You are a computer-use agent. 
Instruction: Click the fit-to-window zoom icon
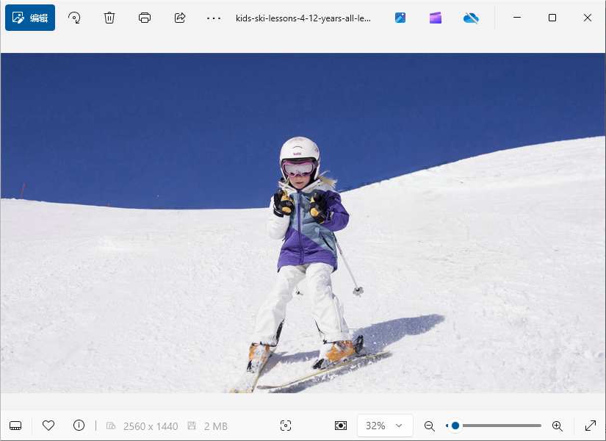(x=341, y=426)
